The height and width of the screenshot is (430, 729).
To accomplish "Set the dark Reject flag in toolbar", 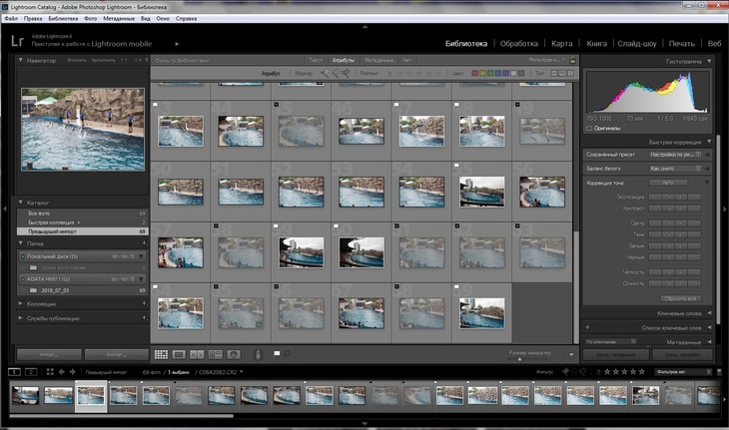I will [x=288, y=354].
